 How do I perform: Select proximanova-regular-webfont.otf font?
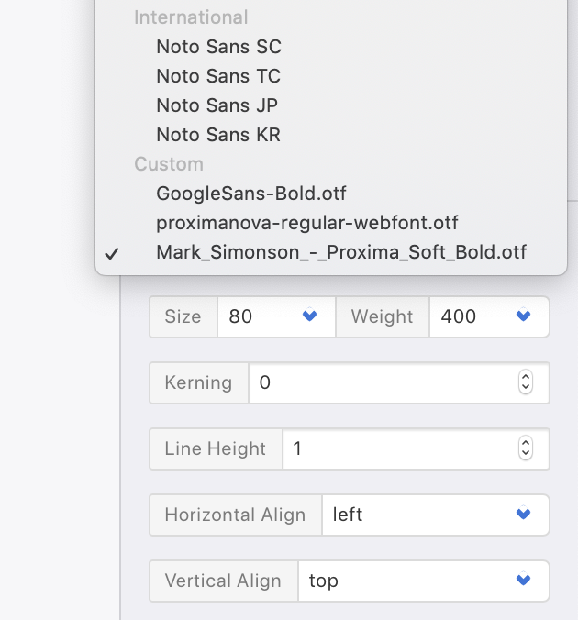306,223
